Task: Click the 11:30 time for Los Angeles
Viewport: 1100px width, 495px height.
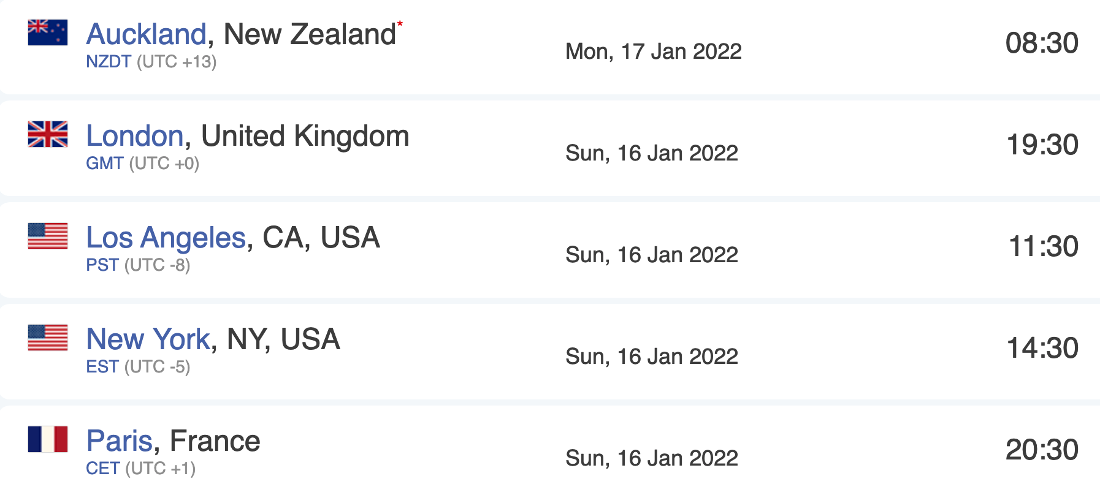Action: 1043,247
